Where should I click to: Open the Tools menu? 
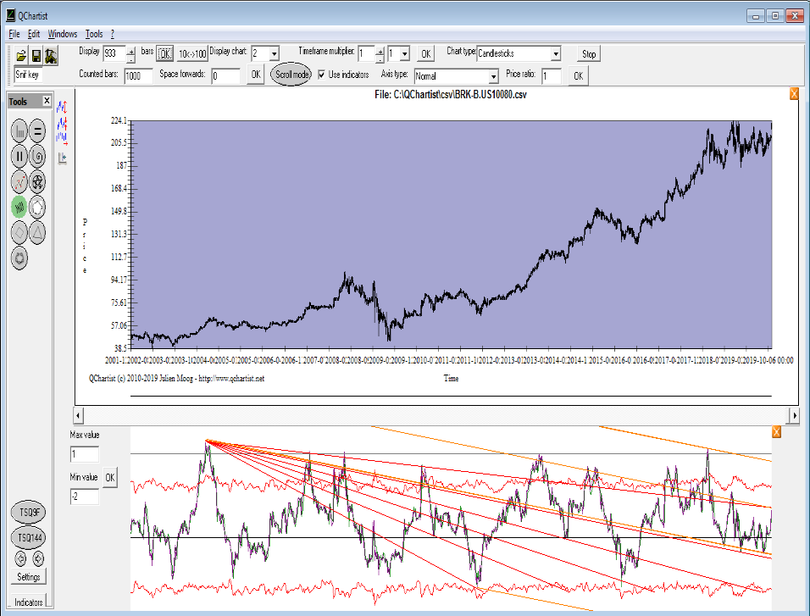click(x=94, y=34)
